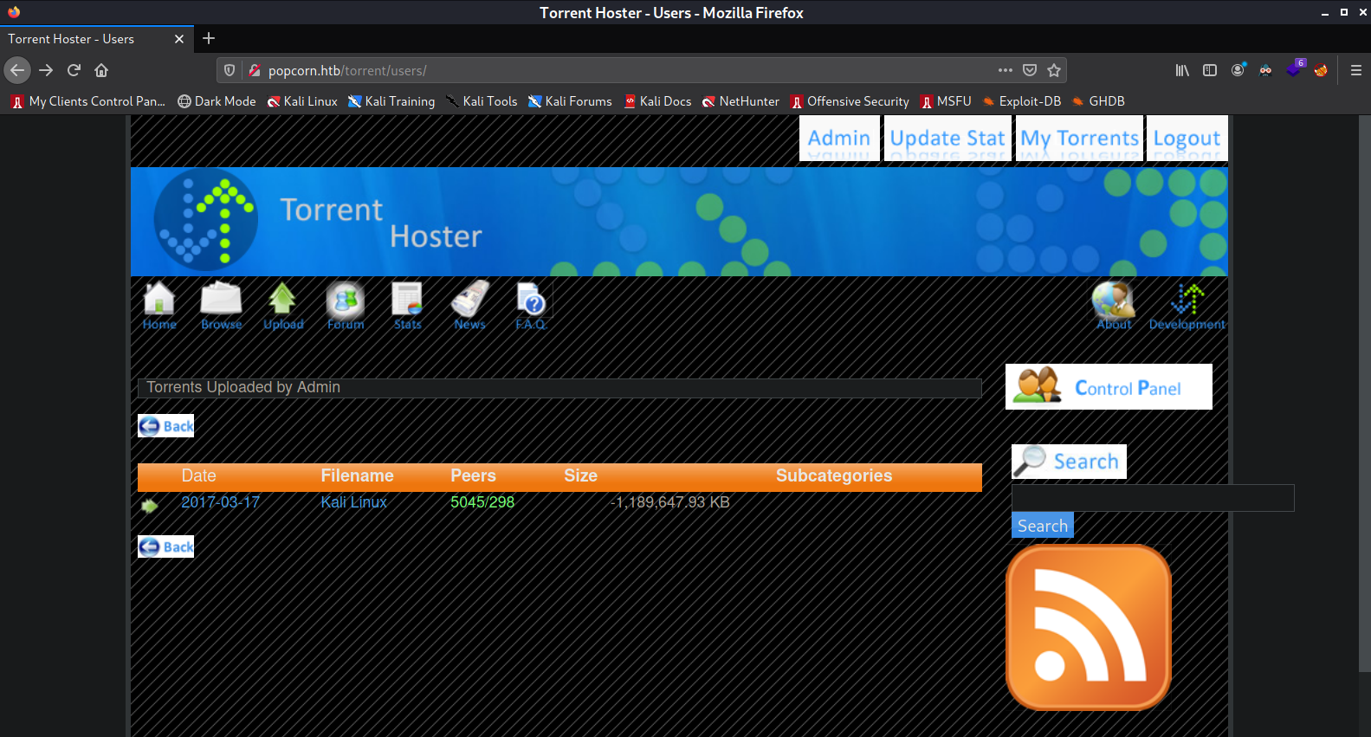Open the Development icon

point(1187,306)
